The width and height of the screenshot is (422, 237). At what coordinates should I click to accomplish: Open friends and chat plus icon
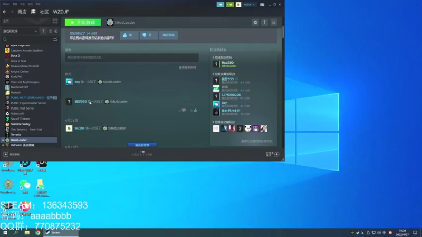(x=276, y=154)
